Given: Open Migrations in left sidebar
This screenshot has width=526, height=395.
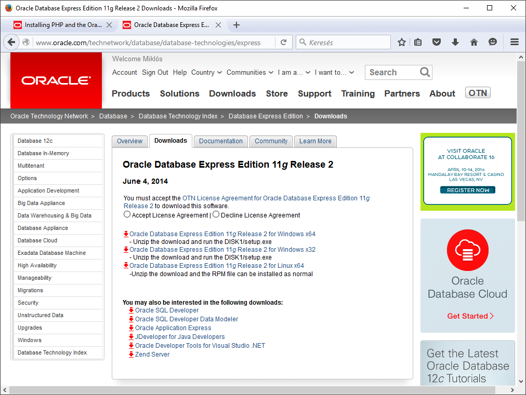Looking at the screenshot, I should (x=58, y=290).
